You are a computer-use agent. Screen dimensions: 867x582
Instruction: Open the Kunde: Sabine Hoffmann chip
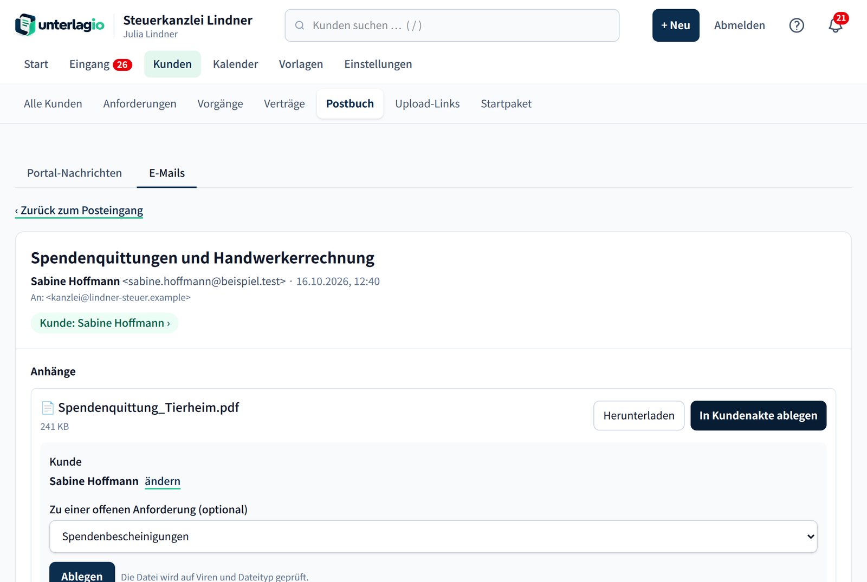(x=105, y=323)
